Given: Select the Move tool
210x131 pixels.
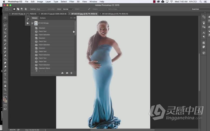Looking at the screenshot, I should [5, 18].
